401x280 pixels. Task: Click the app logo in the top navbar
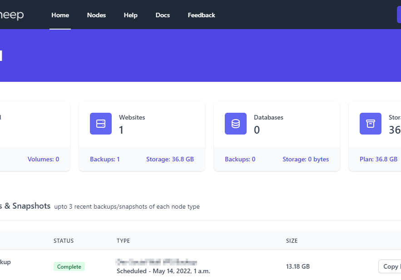click(x=12, y=15)
